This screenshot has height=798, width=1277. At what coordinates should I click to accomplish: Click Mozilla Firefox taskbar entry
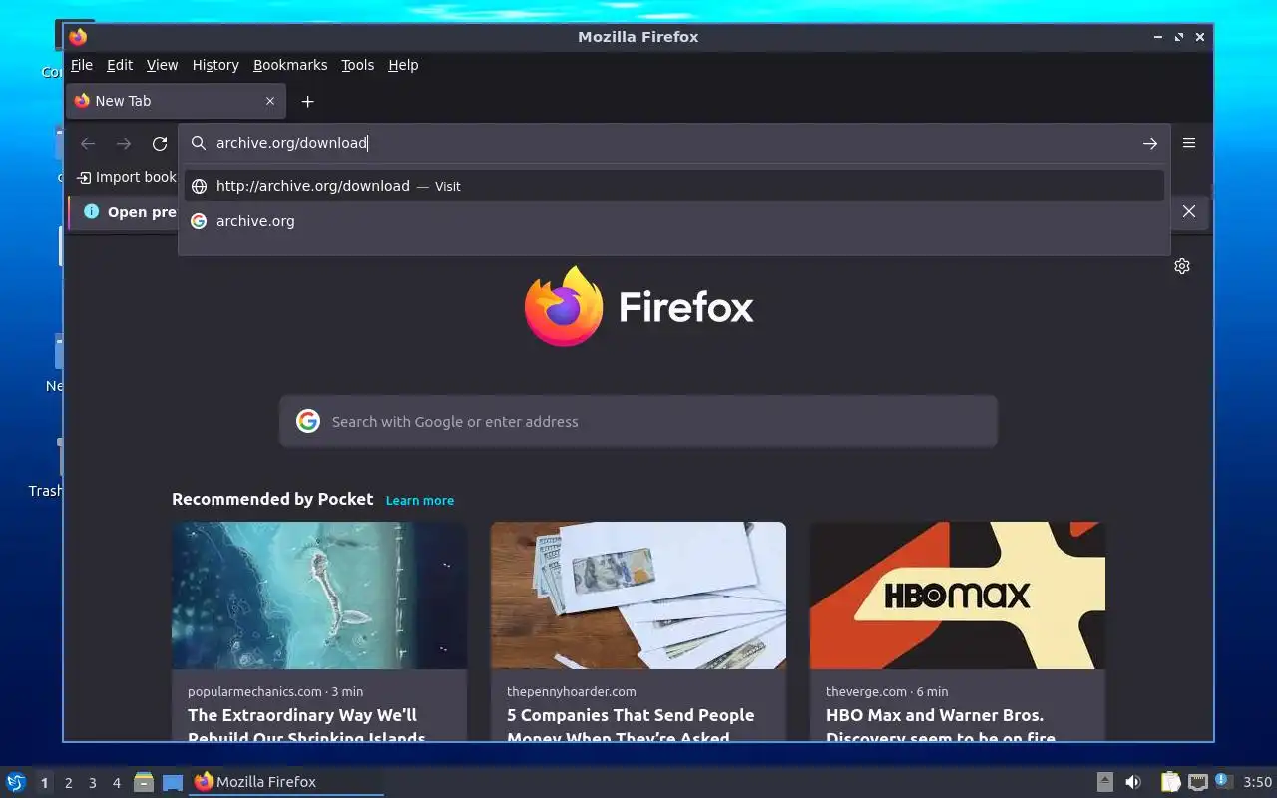pos(286,782)
